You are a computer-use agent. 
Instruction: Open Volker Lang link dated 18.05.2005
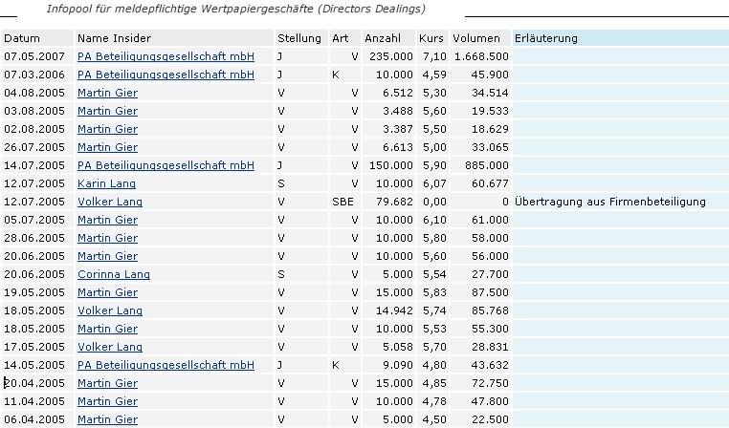109,310
